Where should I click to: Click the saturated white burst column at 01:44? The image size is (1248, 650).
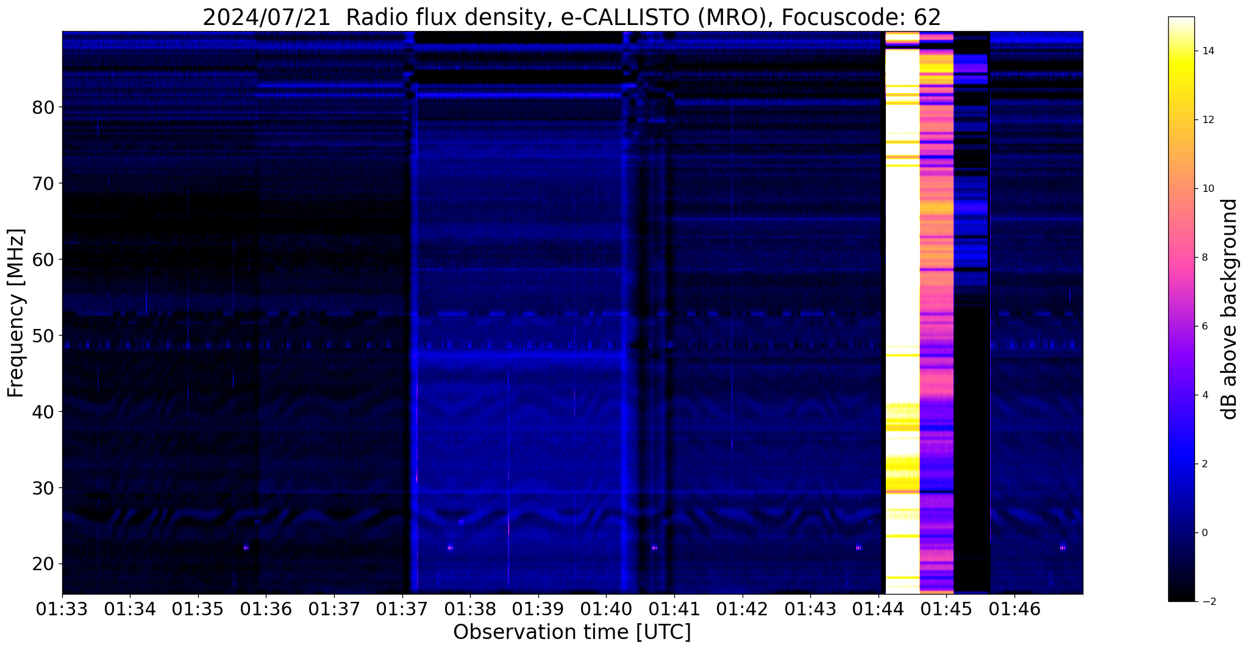point(902,313)
